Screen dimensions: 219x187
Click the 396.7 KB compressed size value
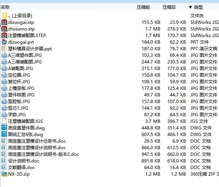coord(176,121)
